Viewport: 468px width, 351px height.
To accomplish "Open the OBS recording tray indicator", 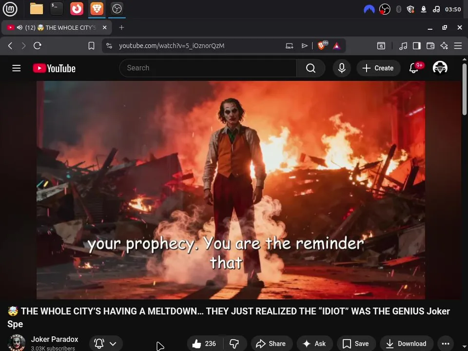I will (x=385, y=10).
